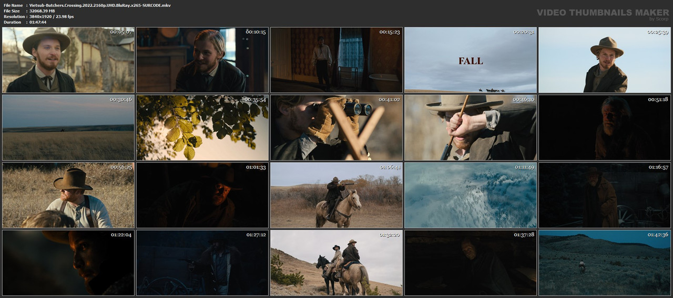Open the thumbnail stamped 00:56:25

click(68, 195)
